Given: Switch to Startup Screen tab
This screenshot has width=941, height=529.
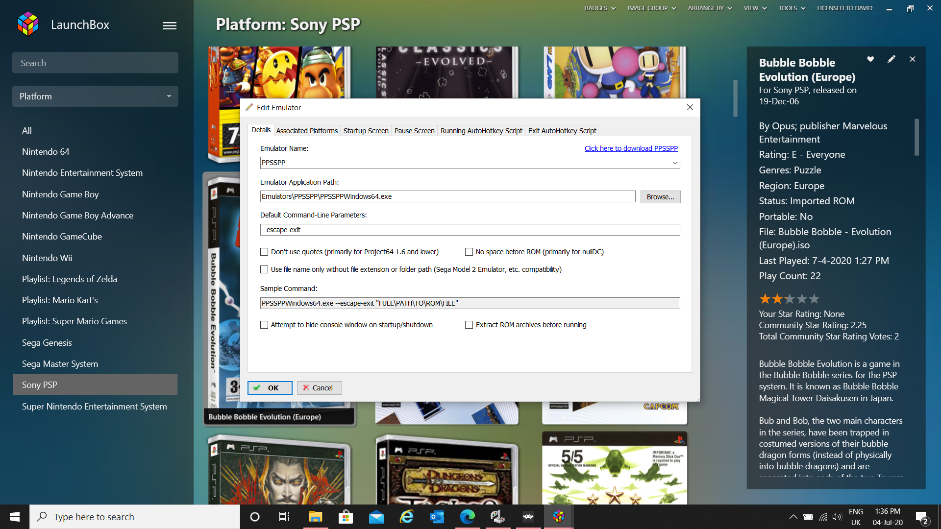Looking at the screenshot, I should coord(366,131).
